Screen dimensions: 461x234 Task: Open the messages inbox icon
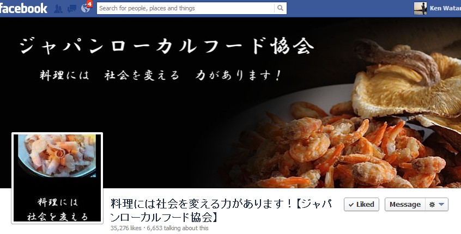pos(72,9)
